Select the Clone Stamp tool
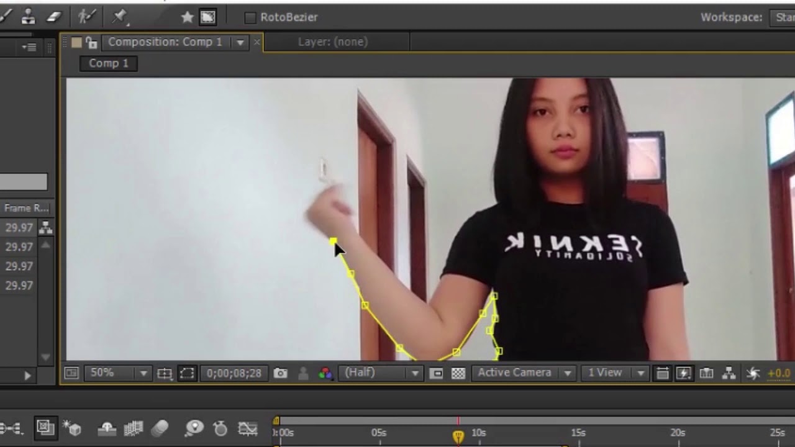Viewport: 795px width, 447px height. click(27, 16)
